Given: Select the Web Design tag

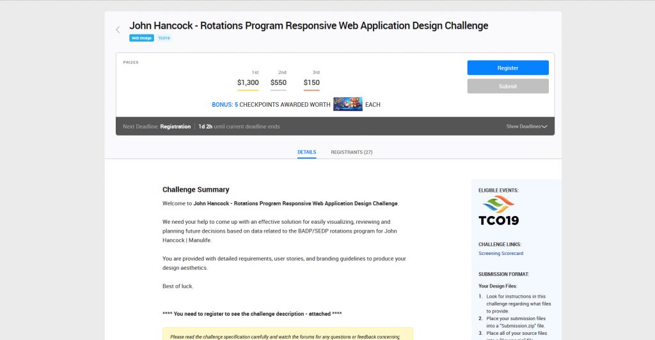Looking at the screenshot, I should coord(141,38).
